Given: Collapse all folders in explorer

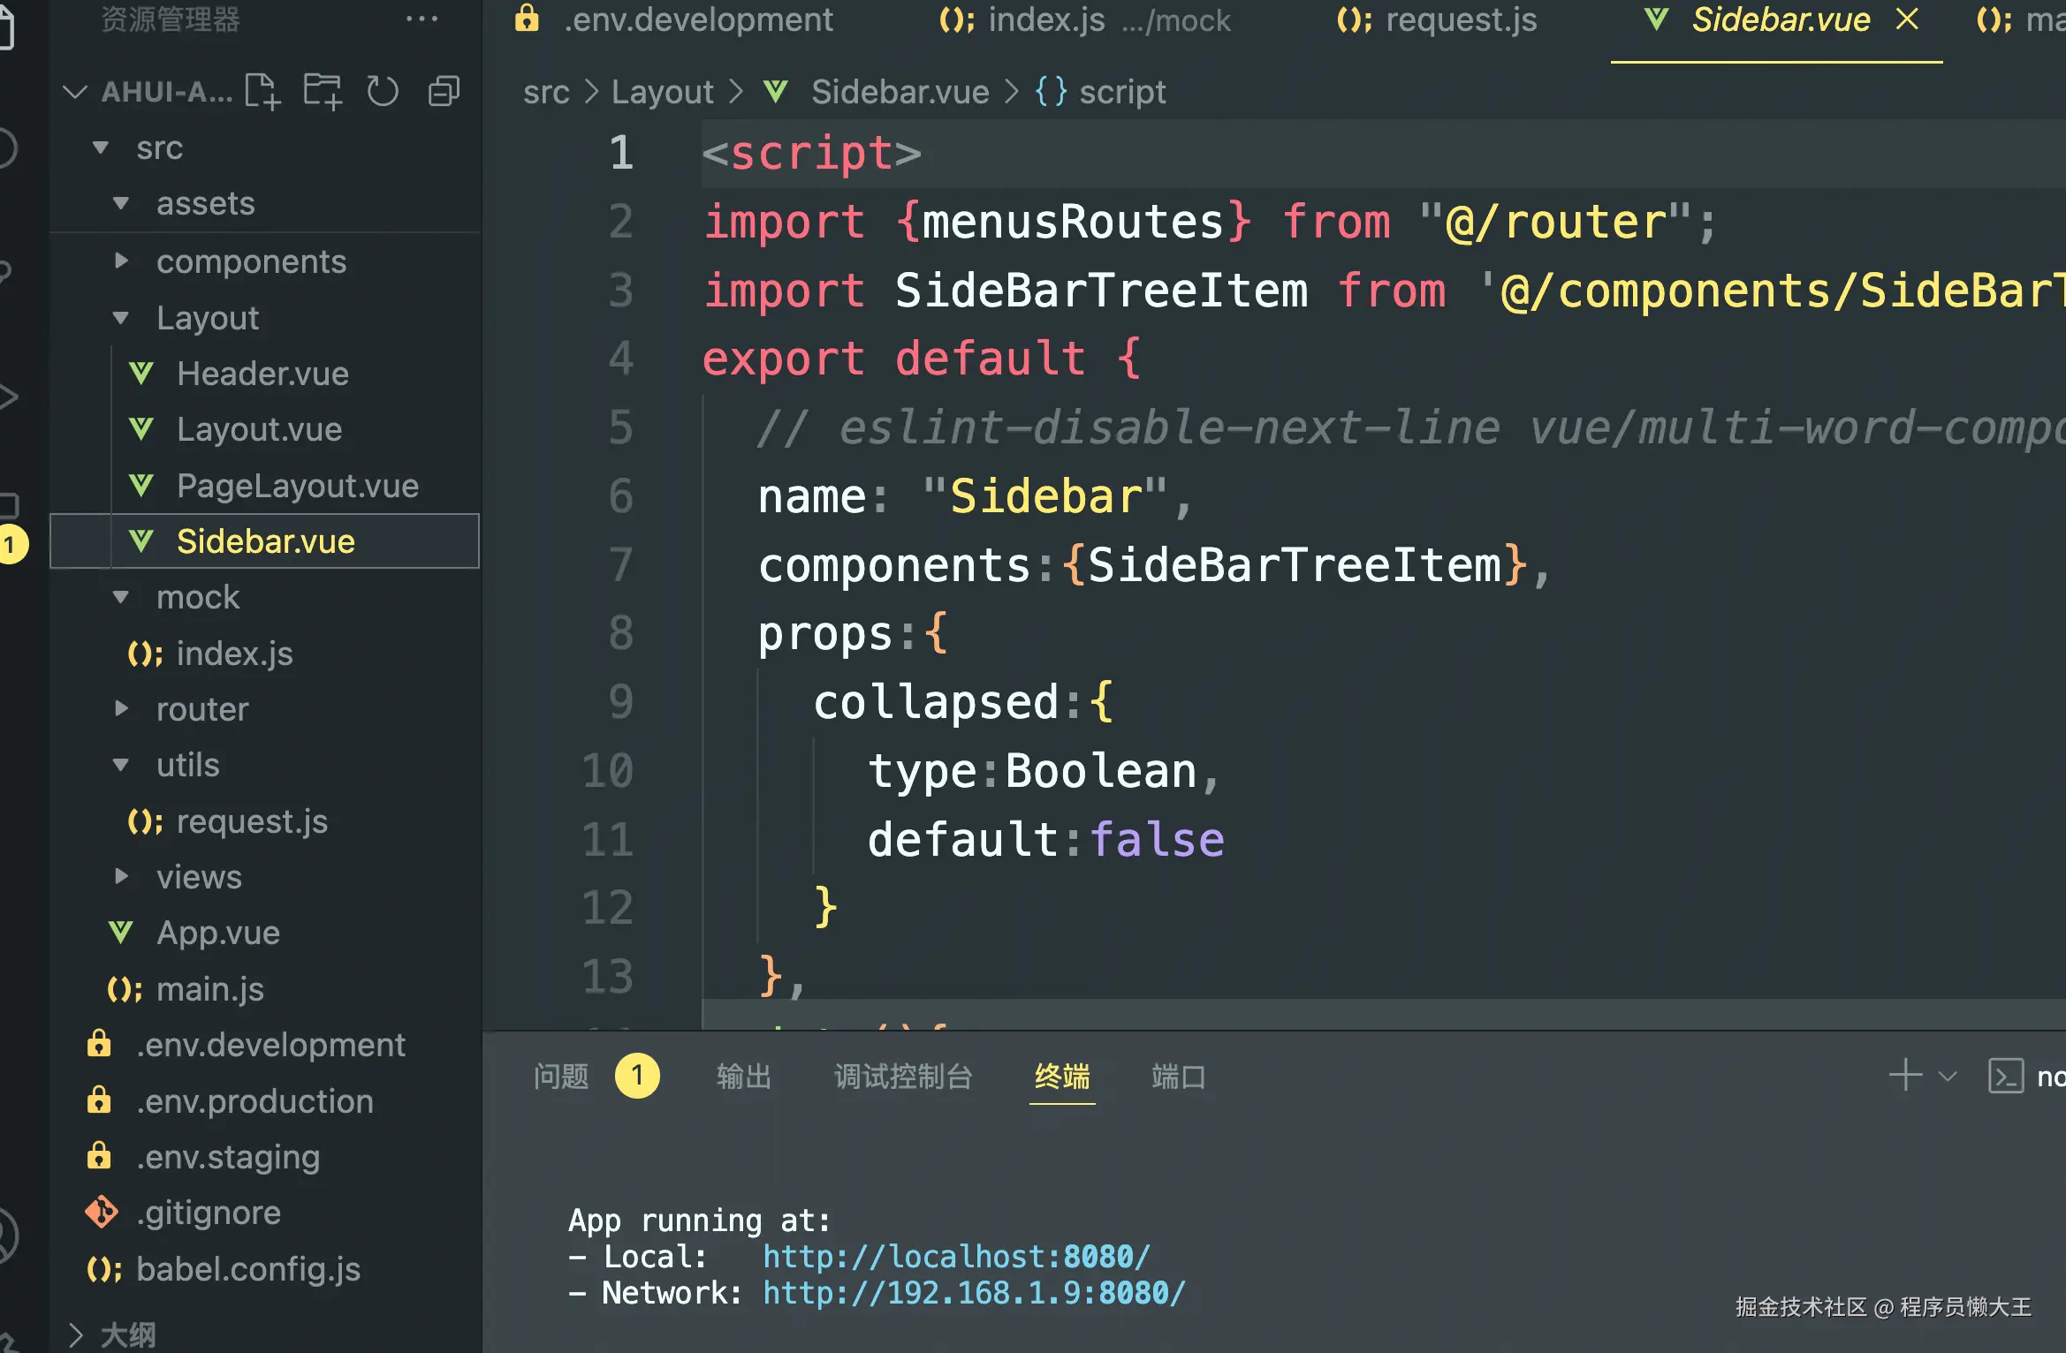Looking at the screenshot, I should pos(444,92).
